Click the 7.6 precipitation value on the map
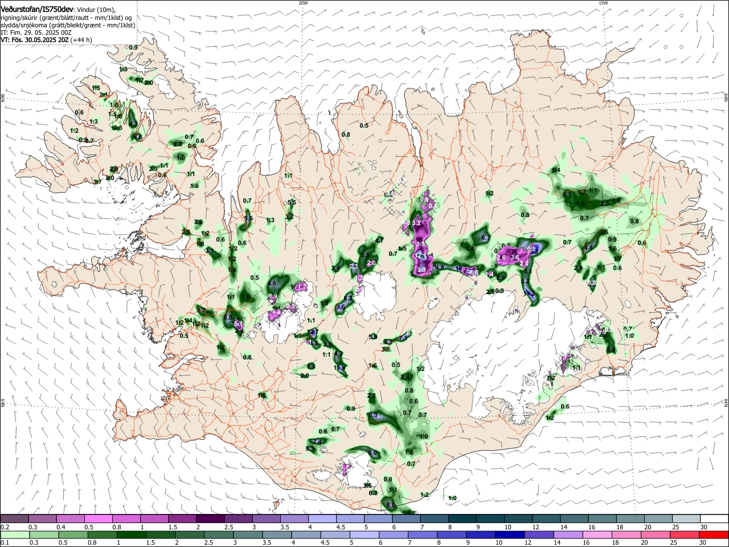 341,308
